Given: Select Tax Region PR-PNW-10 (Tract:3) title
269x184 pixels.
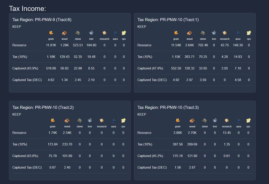Looking at the screenshot, I should tap(168, 108).
